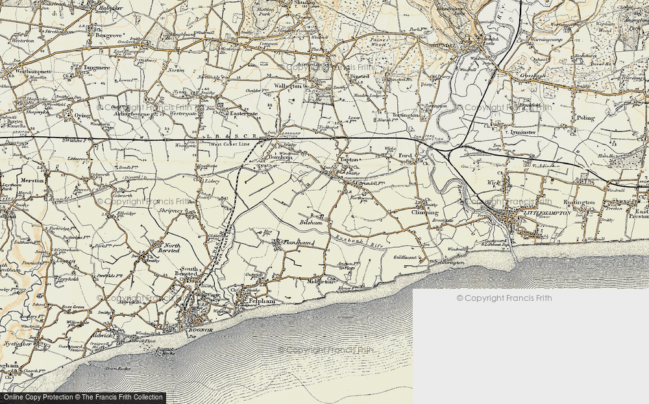Click the Woodgate label
The image size is (649, 404).
184,145
